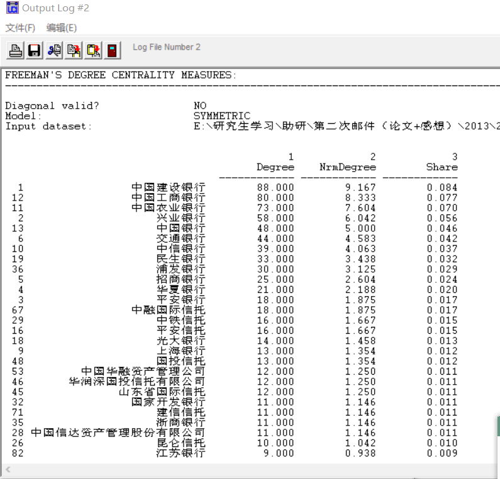Click the 招商银行 row label
The height and width of the screenshot is (479, 500).
click(181, 279)
